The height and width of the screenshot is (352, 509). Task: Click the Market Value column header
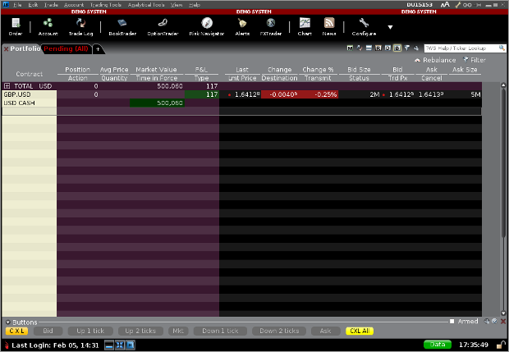156,70
